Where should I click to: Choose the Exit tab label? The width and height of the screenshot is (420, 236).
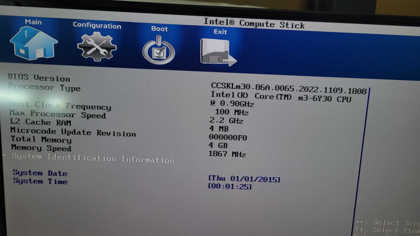tap(220, 32)
